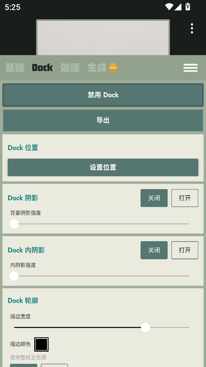Tap the battery status icon
The width and height of the screenshot is (206, 367).
[x=188, y=7]
